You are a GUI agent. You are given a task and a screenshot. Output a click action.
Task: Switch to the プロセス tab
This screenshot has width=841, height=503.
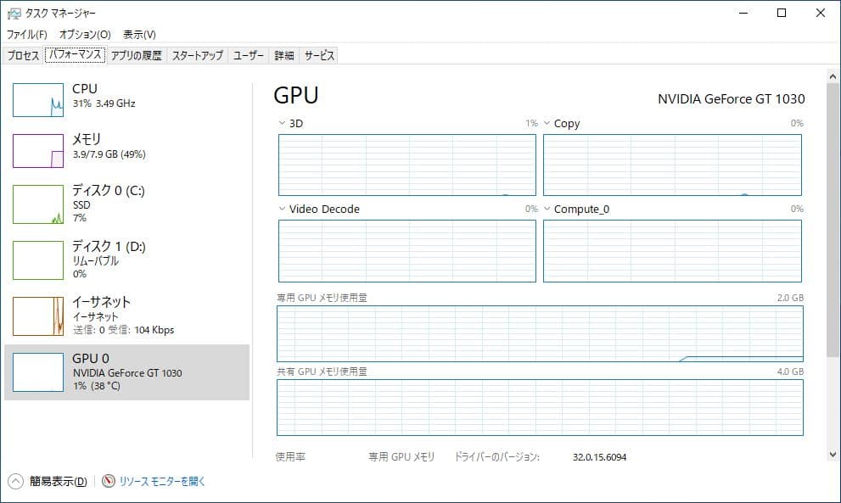(25, 54)
